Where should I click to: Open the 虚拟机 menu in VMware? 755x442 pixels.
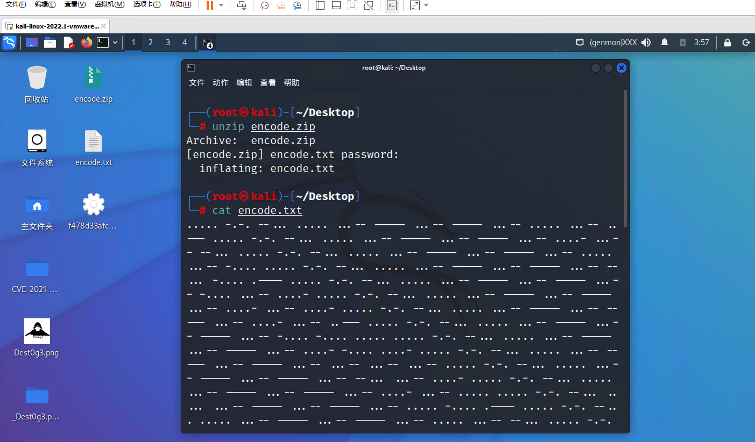click(109, 4)
